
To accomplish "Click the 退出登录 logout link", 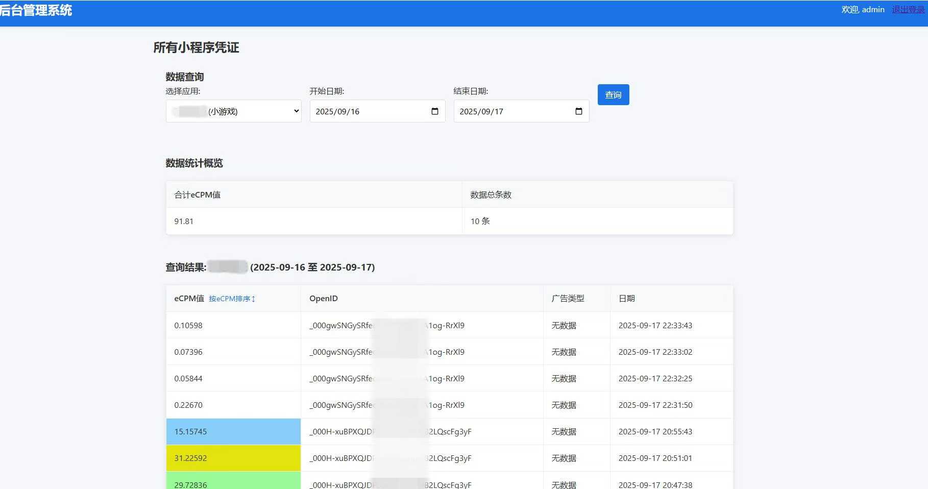I will (908, 10).
